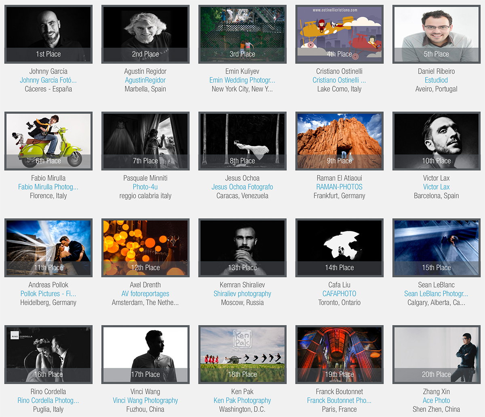485x417 pixels.
Task: View the 12th Place orange bokeh photo
Action: tap(145, 248)
